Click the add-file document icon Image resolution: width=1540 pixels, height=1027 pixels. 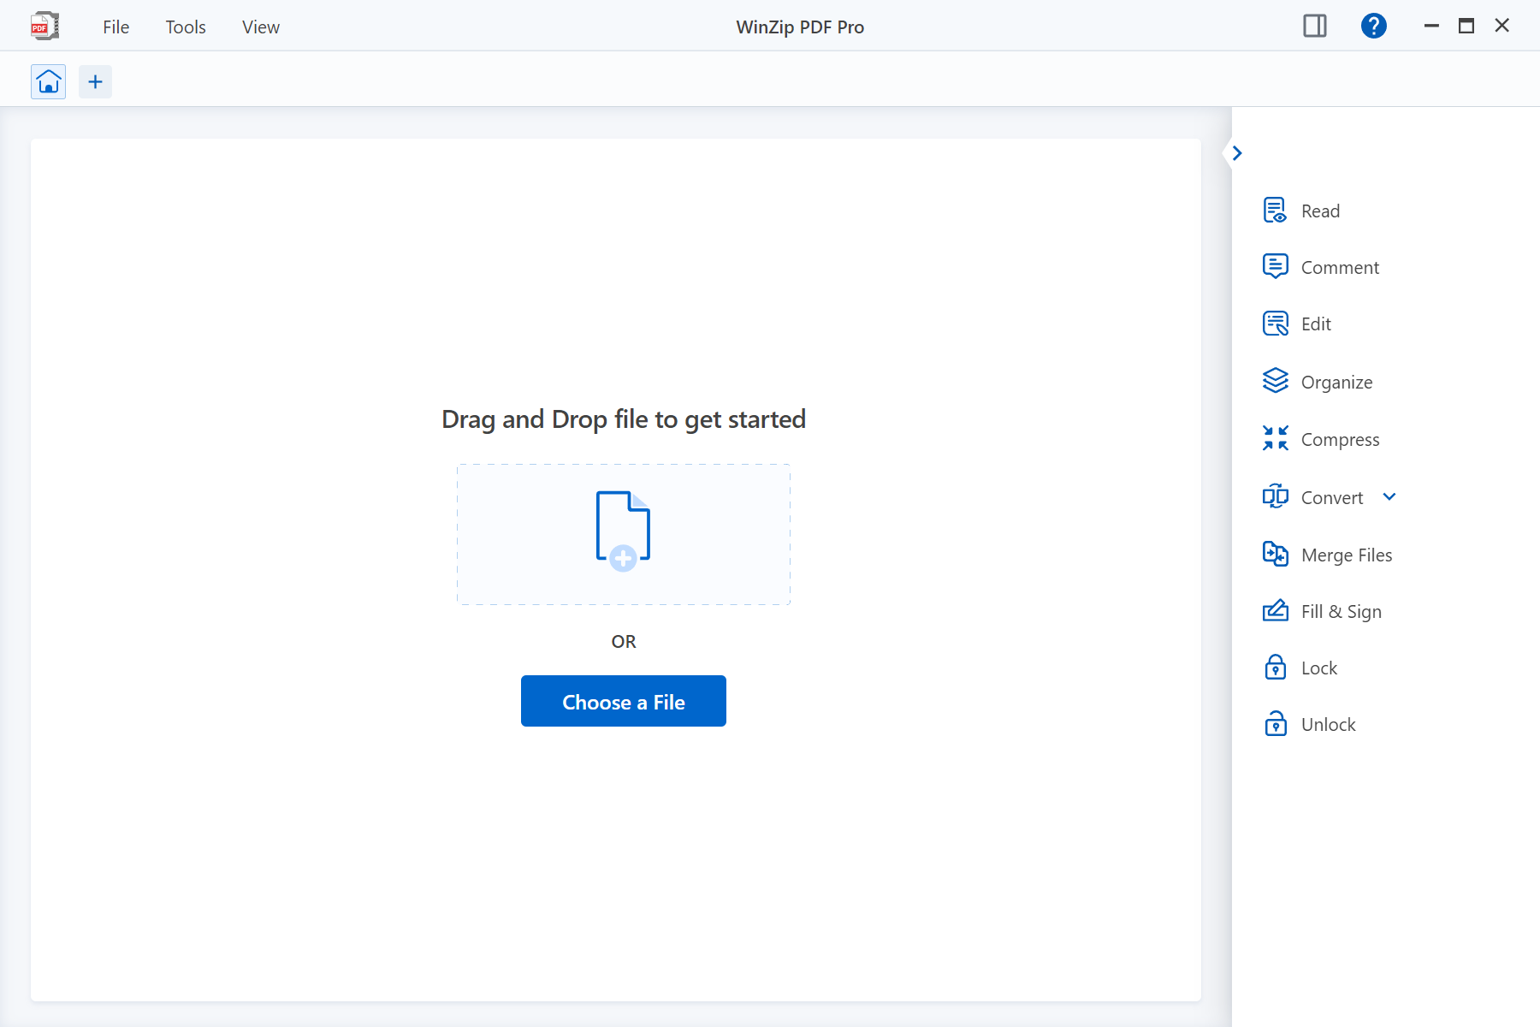pyautogui.click(x=623, y=531)
